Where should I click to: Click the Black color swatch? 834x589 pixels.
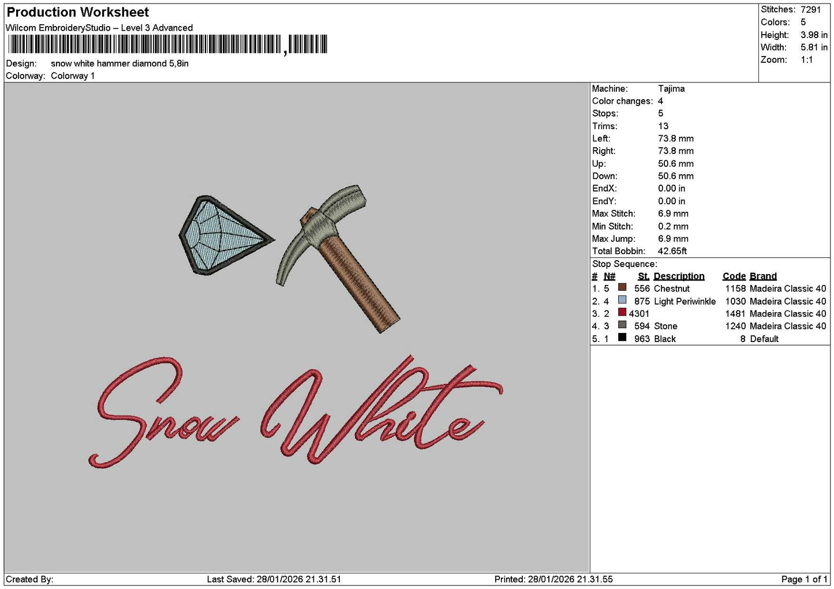point(622,337)
